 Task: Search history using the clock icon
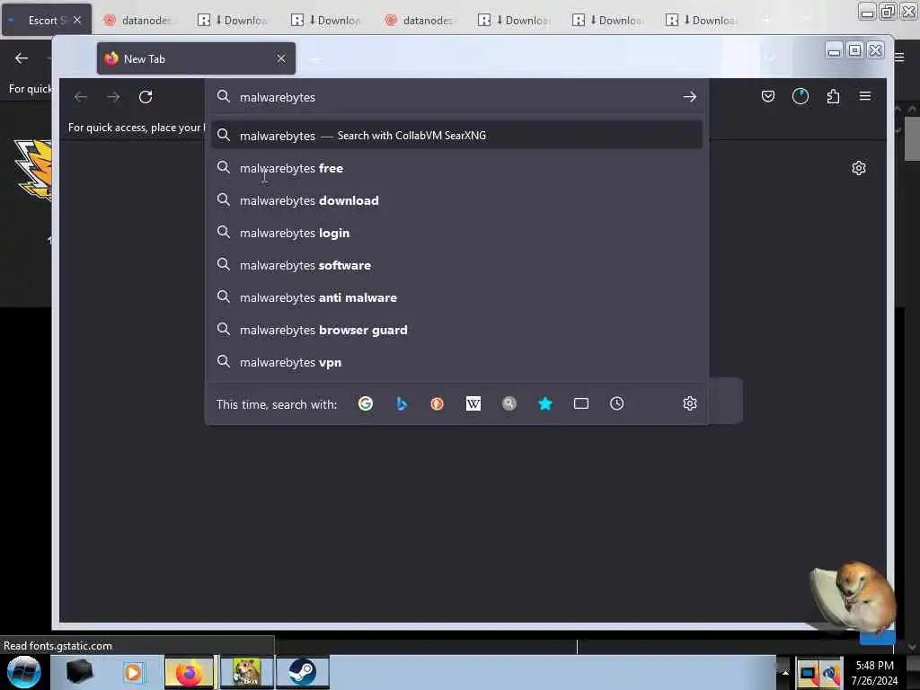click(x=616, y=403)
